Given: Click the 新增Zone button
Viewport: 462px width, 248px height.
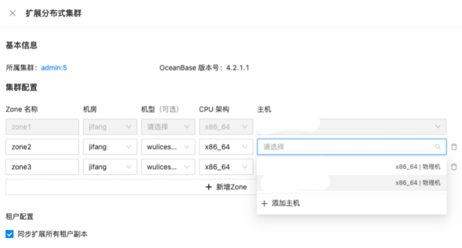Looking at the screenshot, I should [226, 187].
